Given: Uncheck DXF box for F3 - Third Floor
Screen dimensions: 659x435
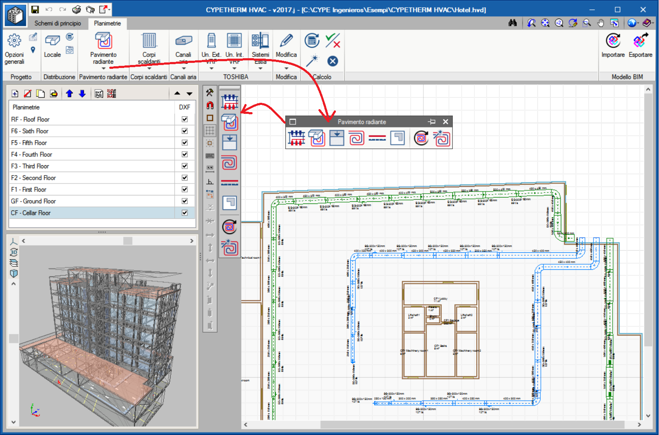Looking at the screenshot, I should 185,166.
